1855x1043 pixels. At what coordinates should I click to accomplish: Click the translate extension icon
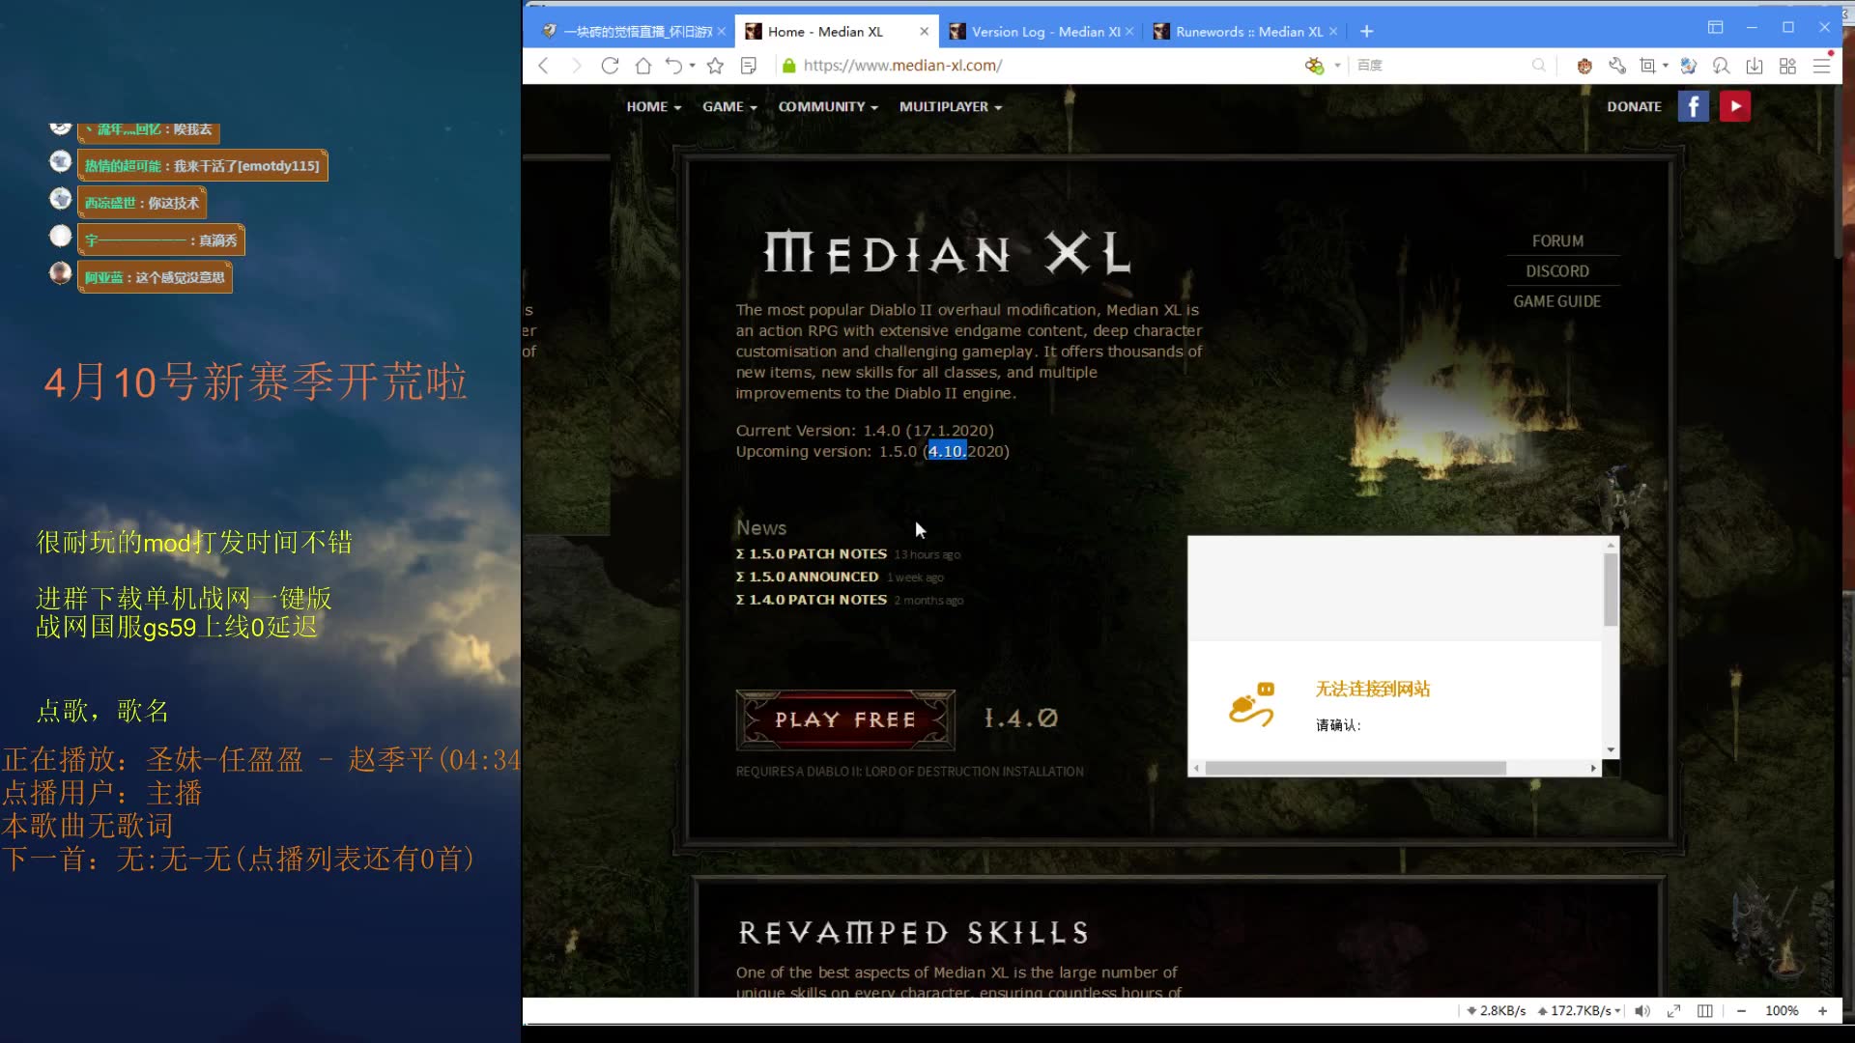click(x=1689, y=66)
